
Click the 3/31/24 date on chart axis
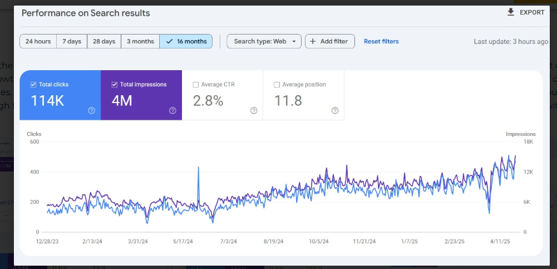tap(138, 241)
